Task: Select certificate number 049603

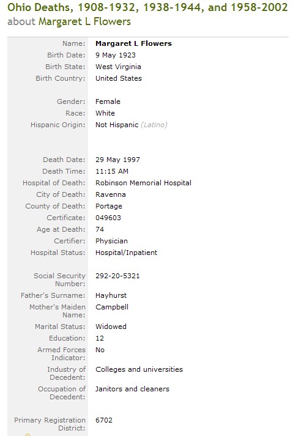Action: coord(108,218)
